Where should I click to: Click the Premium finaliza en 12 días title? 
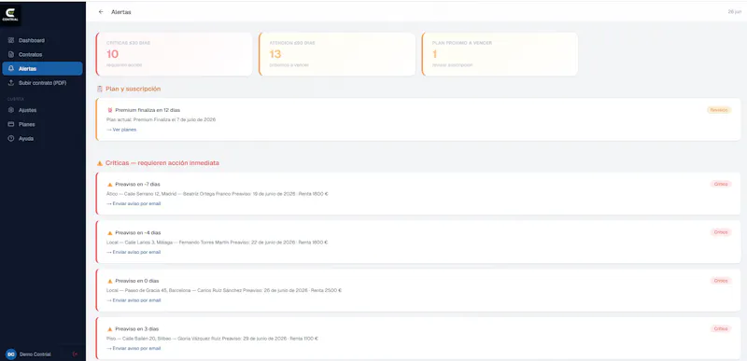point(148,110)
